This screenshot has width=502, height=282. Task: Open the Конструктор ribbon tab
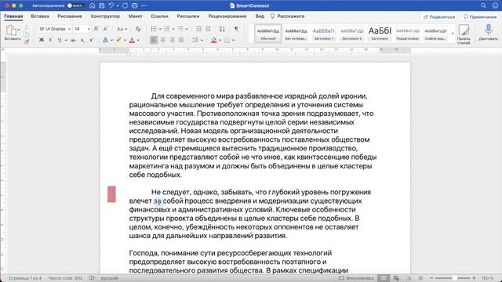pos(105,16)
